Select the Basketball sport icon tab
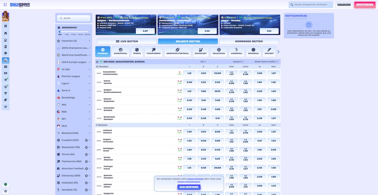378x195 pixels. (x=121, y=51)
